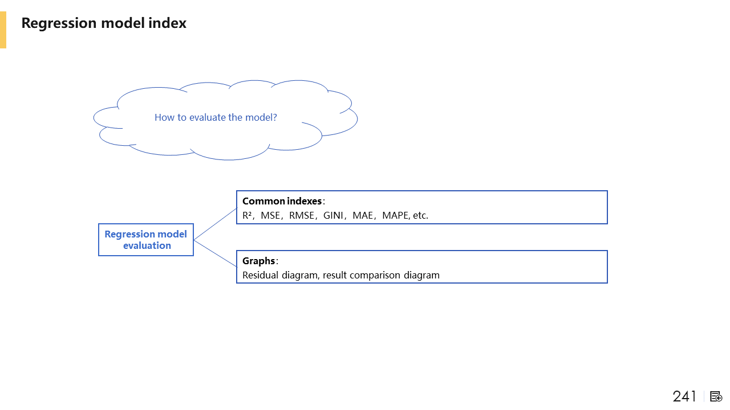Click the return-to-contents icon beside page number
The image size is (730, 410).
coord(716,396)
